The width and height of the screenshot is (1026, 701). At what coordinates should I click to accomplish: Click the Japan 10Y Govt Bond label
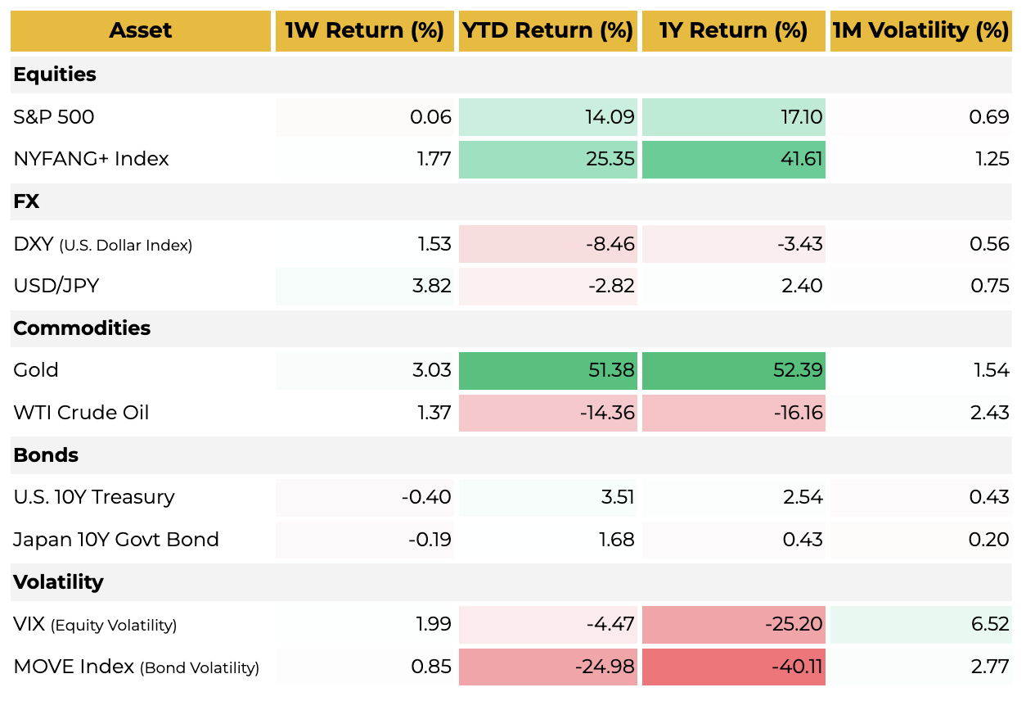(116, 540)
